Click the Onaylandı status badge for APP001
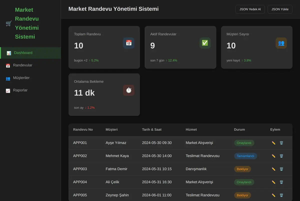This screenshot has height=201, width=300. point(244,143)
